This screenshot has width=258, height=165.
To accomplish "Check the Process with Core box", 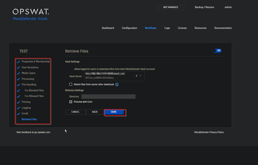I will click(x=71, y=102).
